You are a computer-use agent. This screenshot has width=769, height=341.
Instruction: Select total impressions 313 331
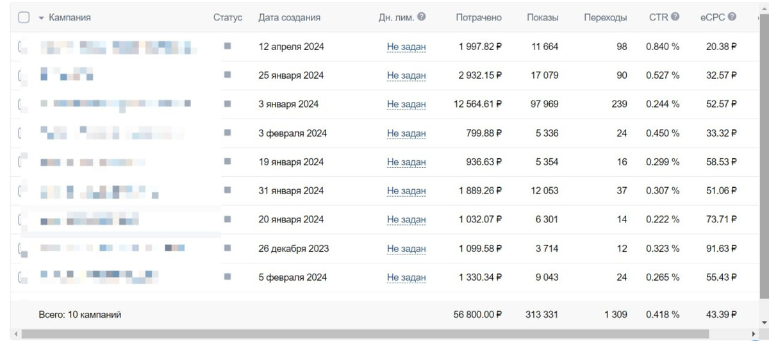(542, 315)
